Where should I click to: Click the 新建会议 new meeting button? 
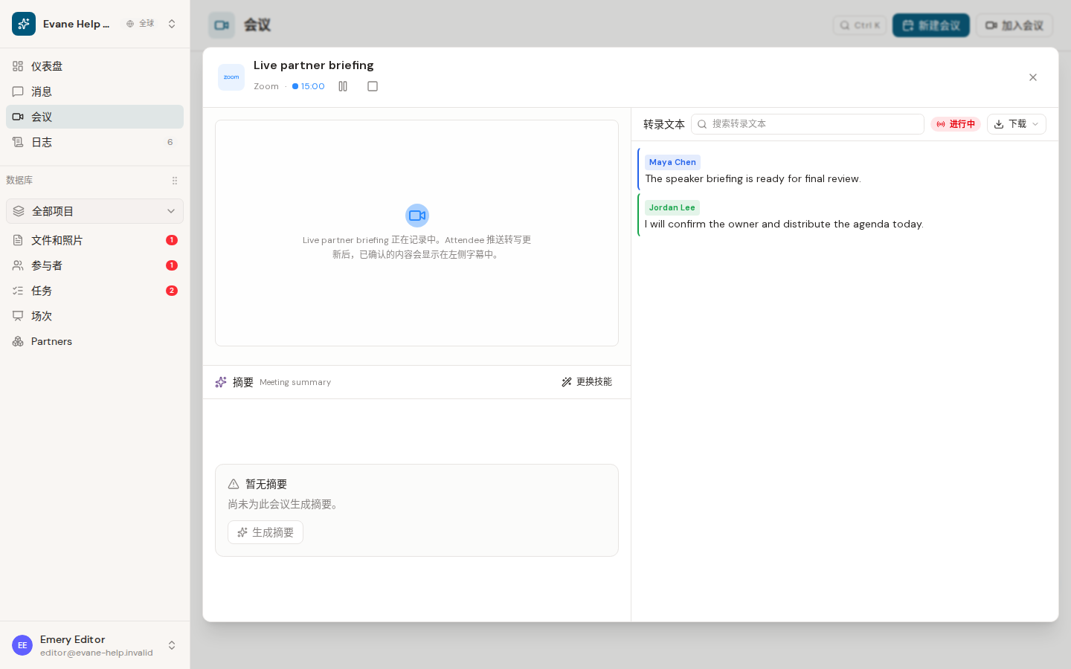(x=931, y=25)
